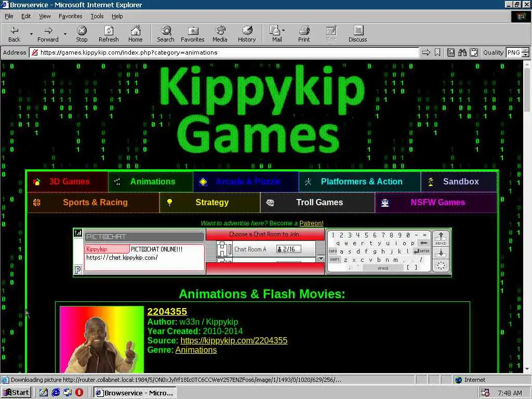Click the PictoChat SPACE key
The height and width of the screenshot is (399, 532).
tap(383, 268)
